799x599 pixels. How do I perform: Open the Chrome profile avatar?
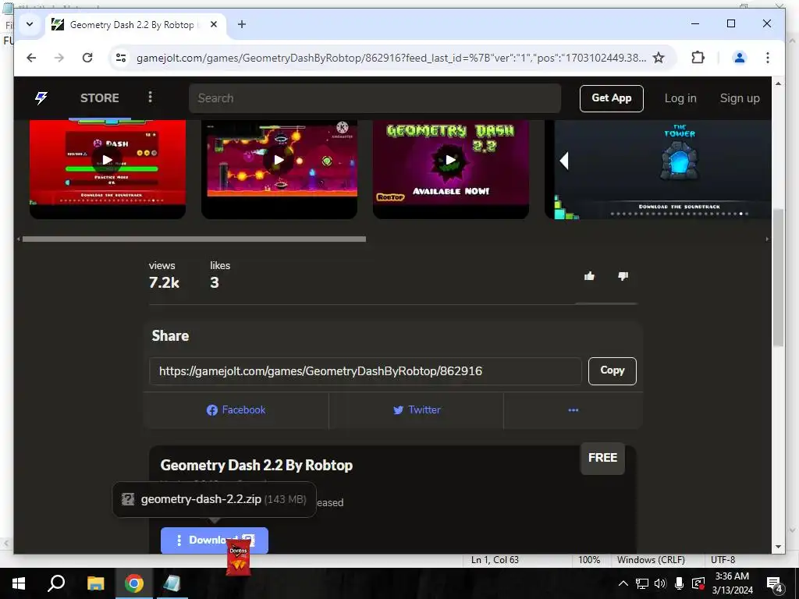point(740,58)
